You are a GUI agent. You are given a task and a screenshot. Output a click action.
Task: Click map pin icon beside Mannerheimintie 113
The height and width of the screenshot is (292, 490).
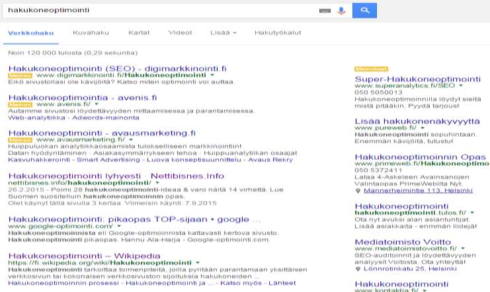358,191
